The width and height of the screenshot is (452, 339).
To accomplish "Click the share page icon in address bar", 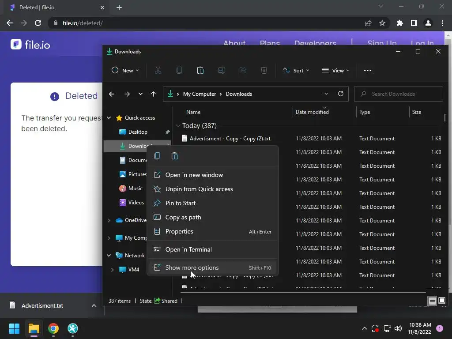I will click(368, 23).
